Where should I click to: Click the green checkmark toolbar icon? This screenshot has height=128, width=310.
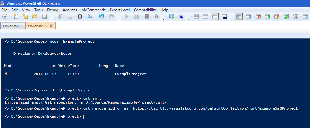tap(286, 17)
